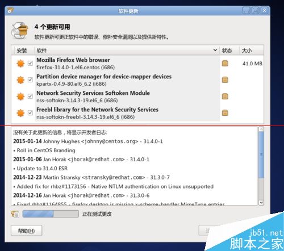Click the Roll in CentOS Branding line
The image size is (284, 251).
pos(44,150)
